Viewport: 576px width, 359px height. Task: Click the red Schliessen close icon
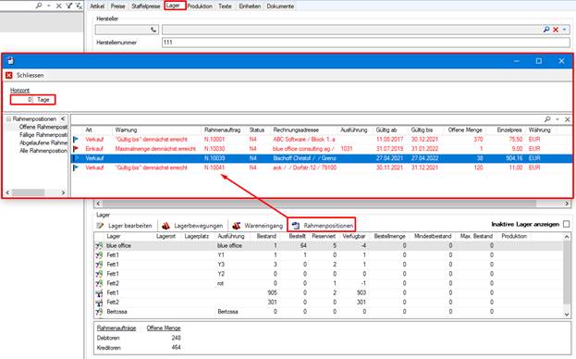click(9, 75)
